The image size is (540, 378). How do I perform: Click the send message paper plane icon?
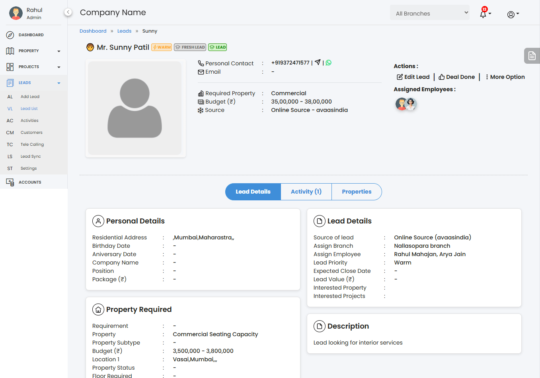(x=318, y=63)
